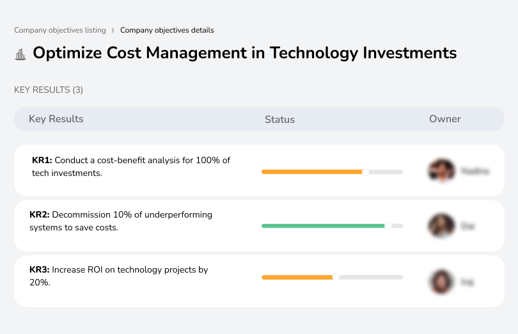Screen dimensions: 518x334
Task: Click the KEY RESULTS (3) label
Action: pos(49,90)
